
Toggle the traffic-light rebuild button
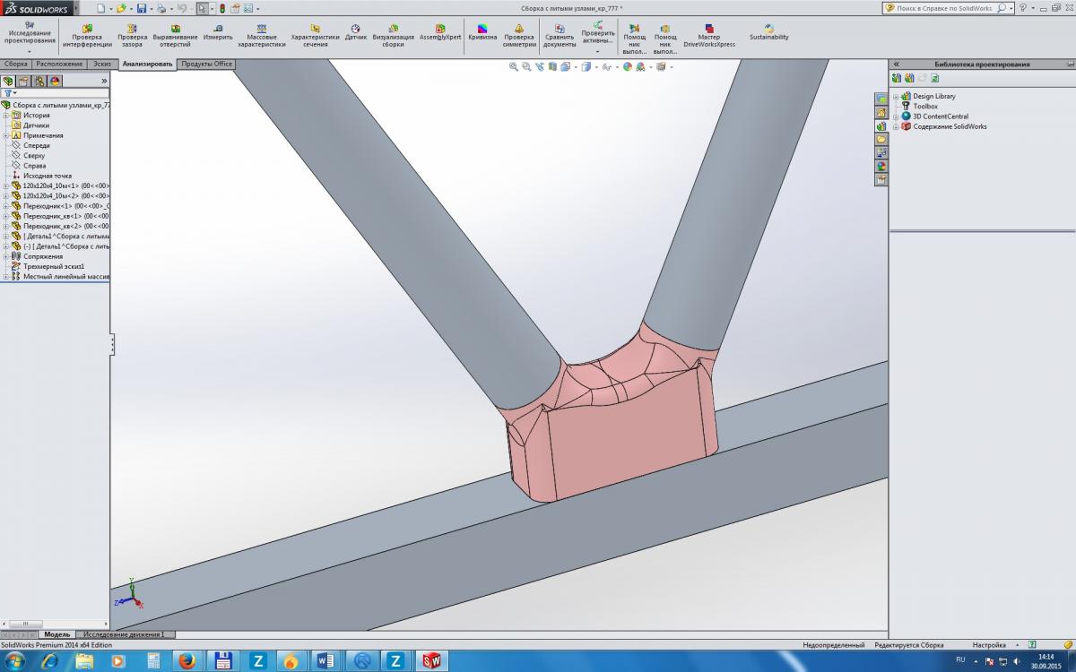[x=221, y=8]
